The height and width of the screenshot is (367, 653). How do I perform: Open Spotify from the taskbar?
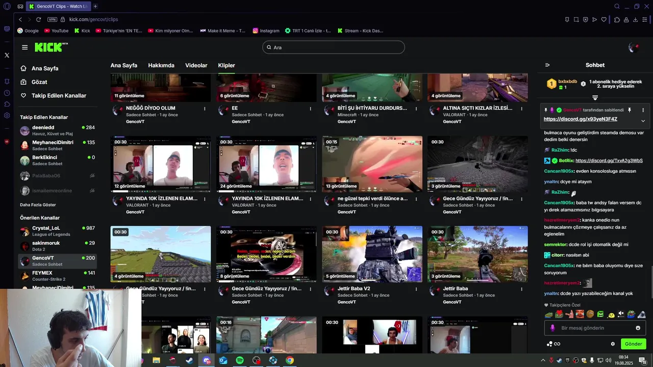240,360
